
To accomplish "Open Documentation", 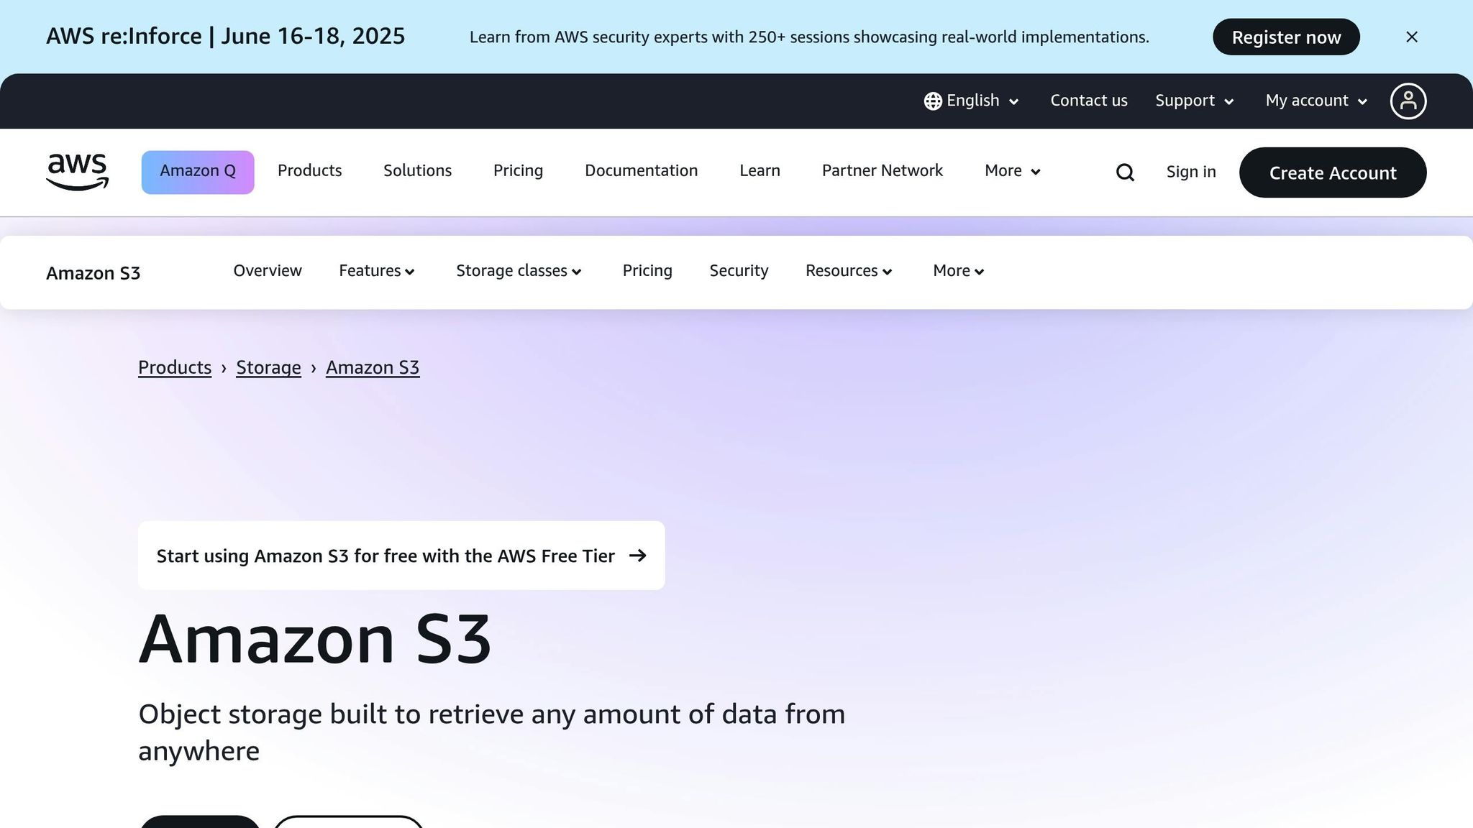I will (641, 171).
